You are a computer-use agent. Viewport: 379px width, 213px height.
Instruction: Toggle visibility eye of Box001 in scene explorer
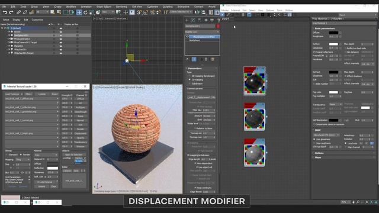click(x=9, y=31)
